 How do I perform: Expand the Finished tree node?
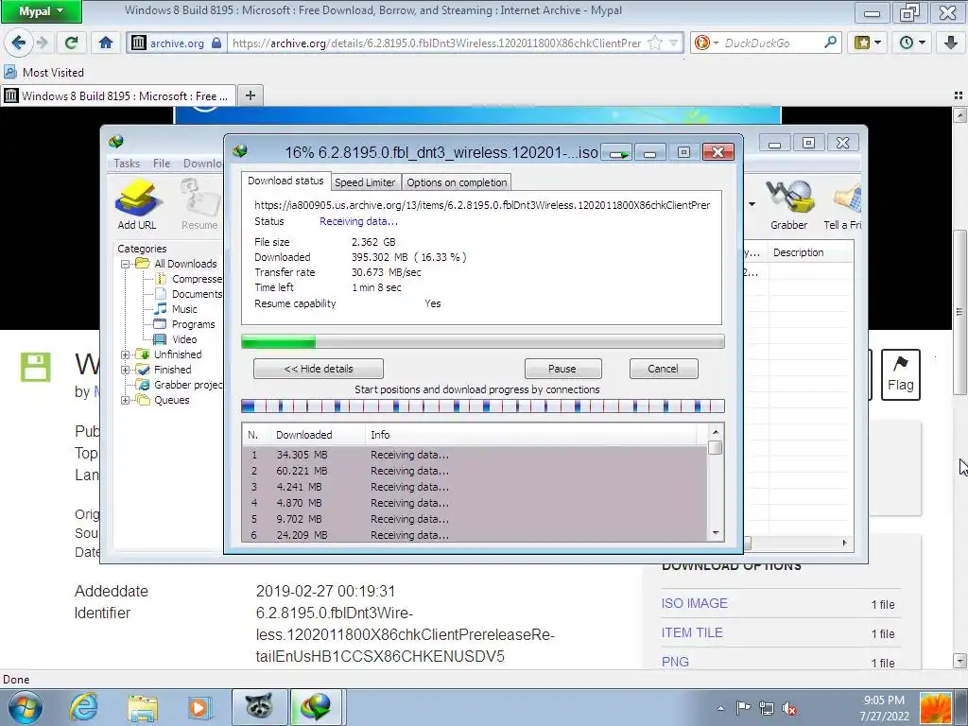[125, 370]
